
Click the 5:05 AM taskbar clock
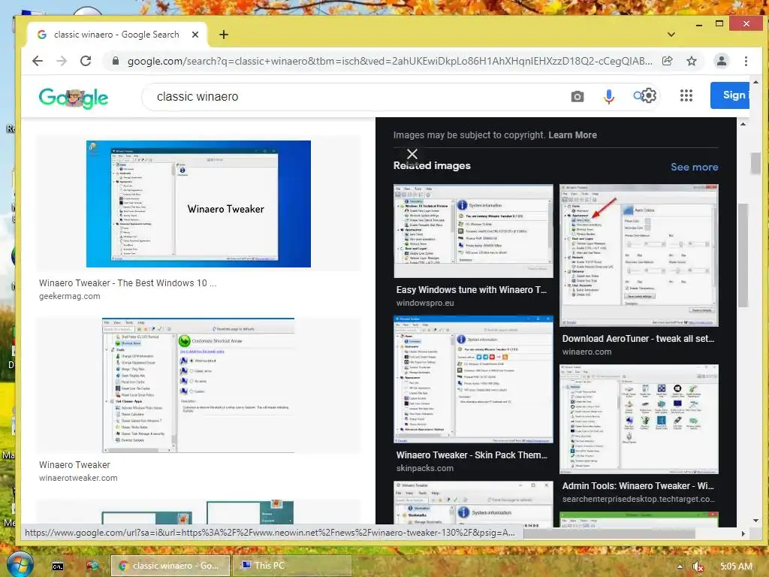click(x=736, y=566)
